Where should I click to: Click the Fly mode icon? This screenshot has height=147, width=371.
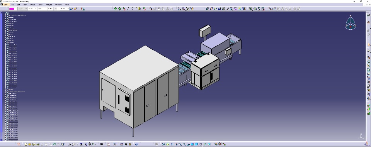coord(164,144)
